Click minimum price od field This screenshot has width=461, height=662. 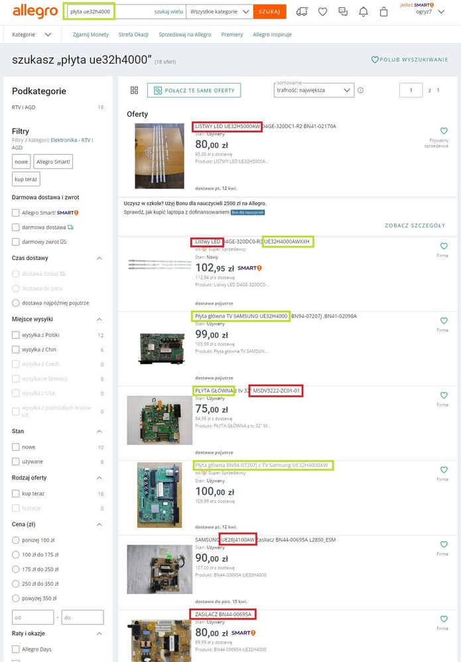(x=33, y=617)
